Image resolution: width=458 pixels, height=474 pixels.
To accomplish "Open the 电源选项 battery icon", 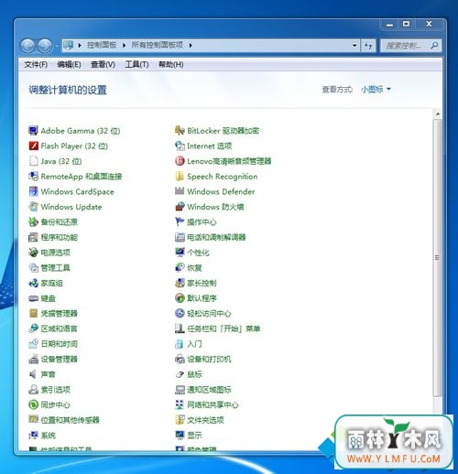I will coord(33,253).
